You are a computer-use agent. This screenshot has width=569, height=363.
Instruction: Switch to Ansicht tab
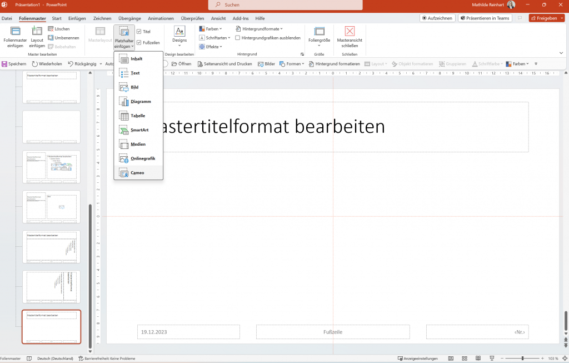[218, 18]
